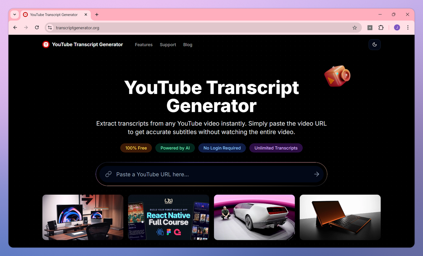Viewport: 423px width, 256px height.
Task: Toggle dark mode with the moon icon
Action: (x=374, y=44)
